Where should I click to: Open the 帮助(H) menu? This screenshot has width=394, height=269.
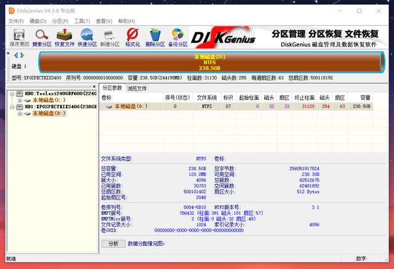point(126,21)
